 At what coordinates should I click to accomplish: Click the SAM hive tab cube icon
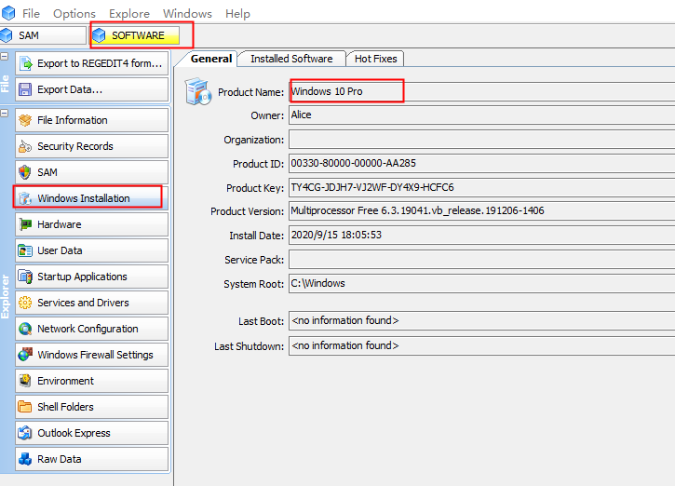point(6,35)
